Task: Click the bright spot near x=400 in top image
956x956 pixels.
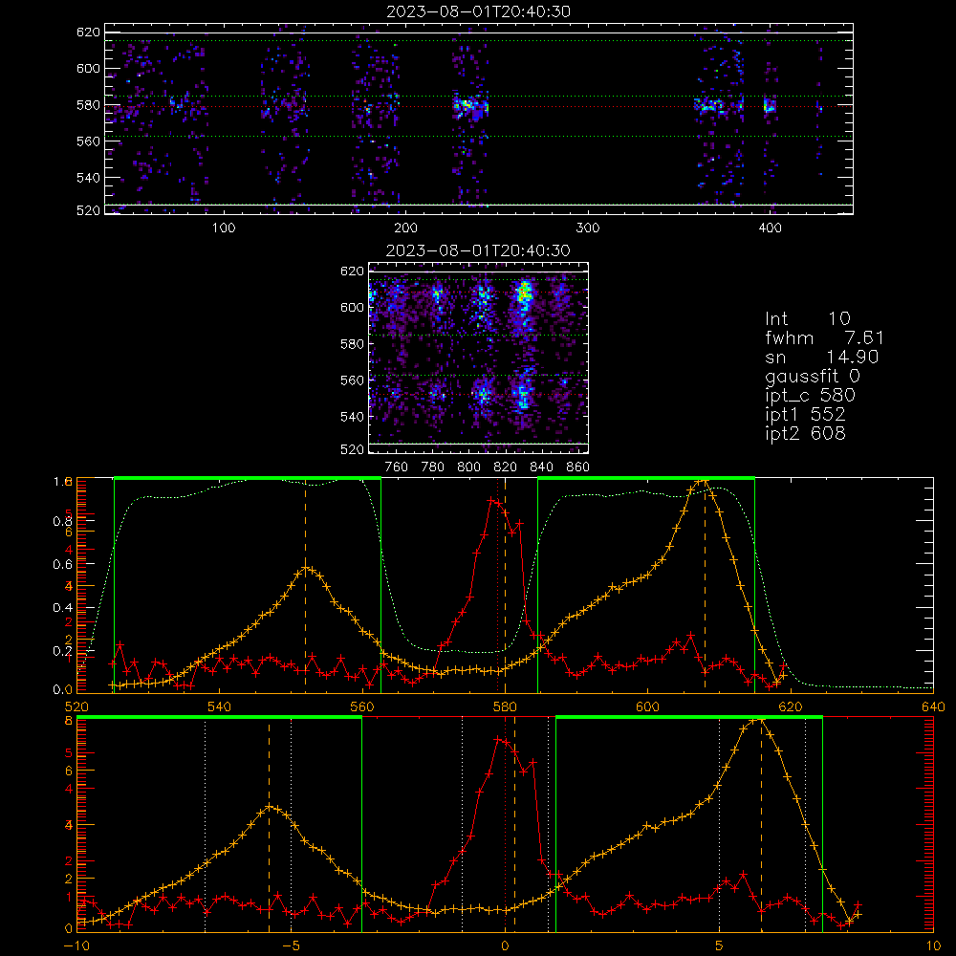Action: 770,105
